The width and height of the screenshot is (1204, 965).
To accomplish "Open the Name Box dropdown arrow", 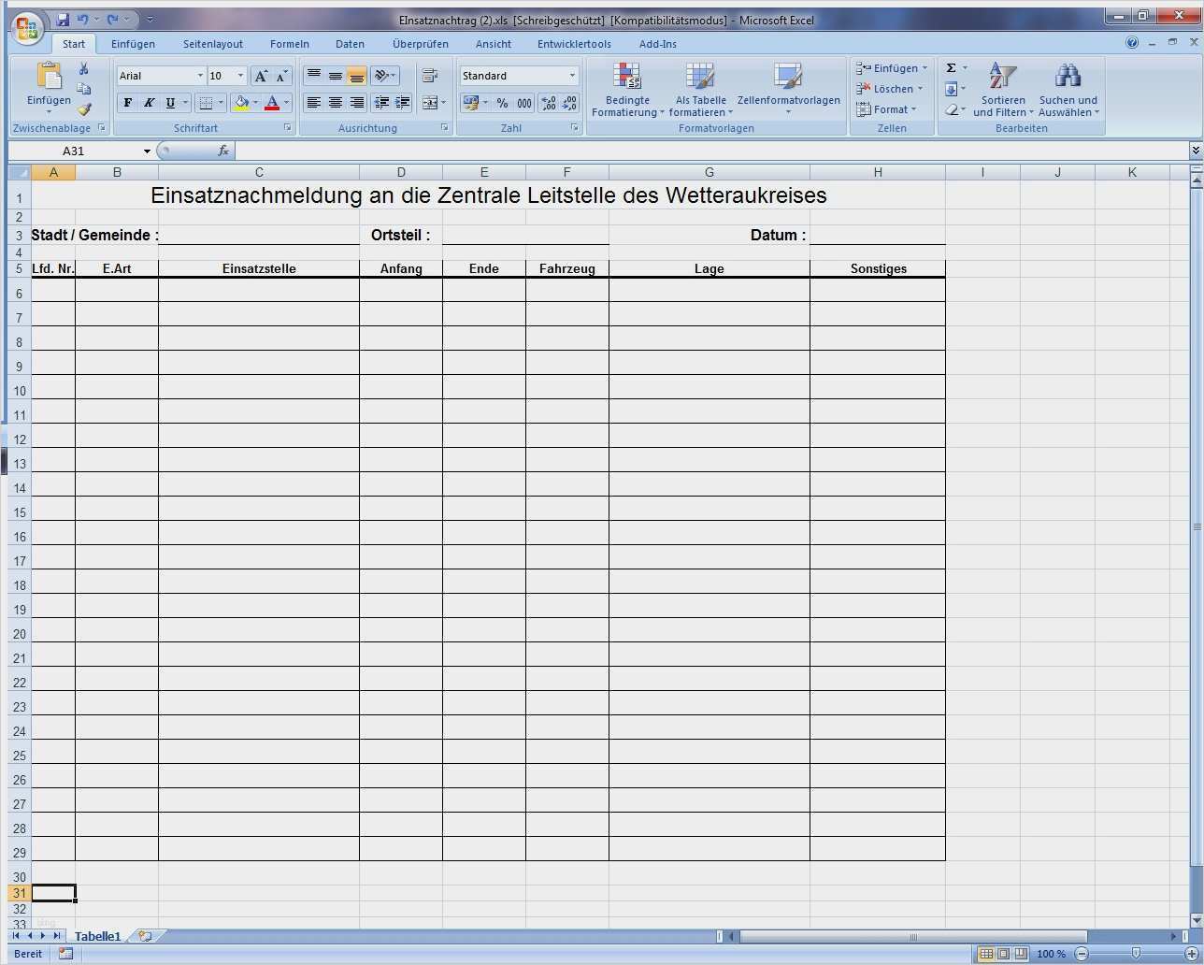I will pos(147,151).
